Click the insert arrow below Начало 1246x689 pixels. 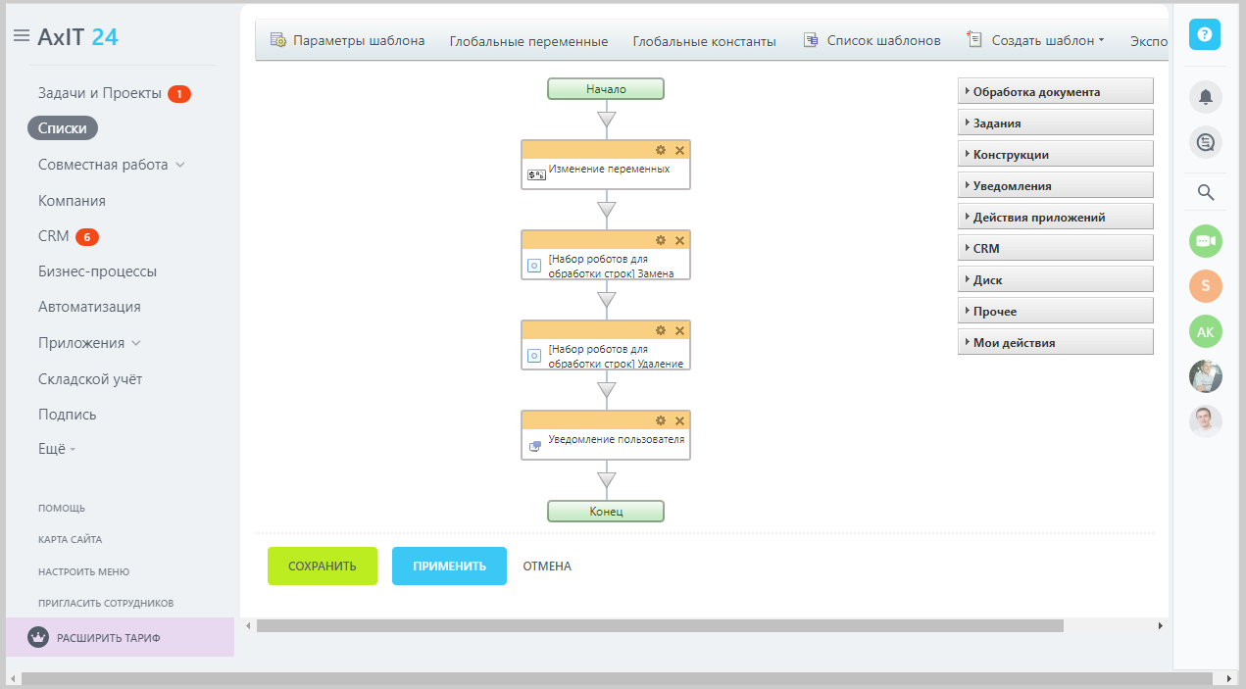606,120
